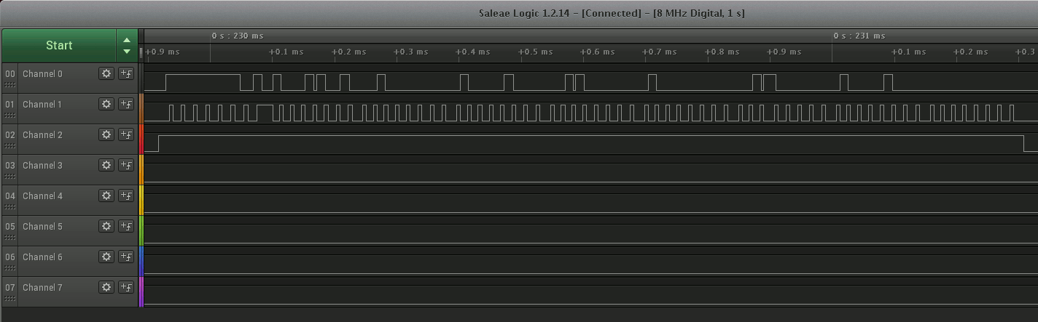Open settings gear for Channel 1
The height and width of the screenshot is (322, 1038).
[x=106, y=104]
